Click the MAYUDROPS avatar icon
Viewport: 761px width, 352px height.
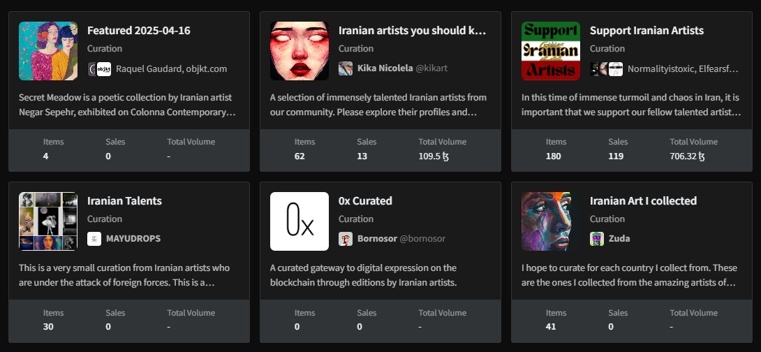pyautogui.click(x=94, y=239)
